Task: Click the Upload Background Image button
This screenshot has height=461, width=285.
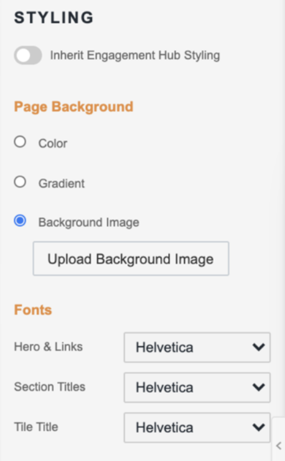Action: pyautogui.click(x=131, y=259)
